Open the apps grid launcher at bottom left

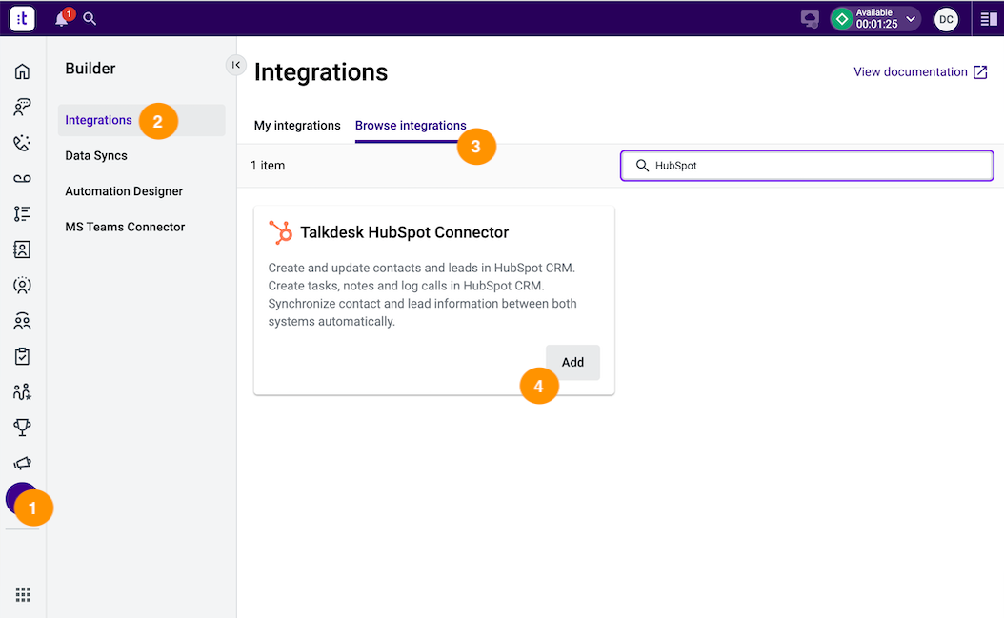point(23,594)
